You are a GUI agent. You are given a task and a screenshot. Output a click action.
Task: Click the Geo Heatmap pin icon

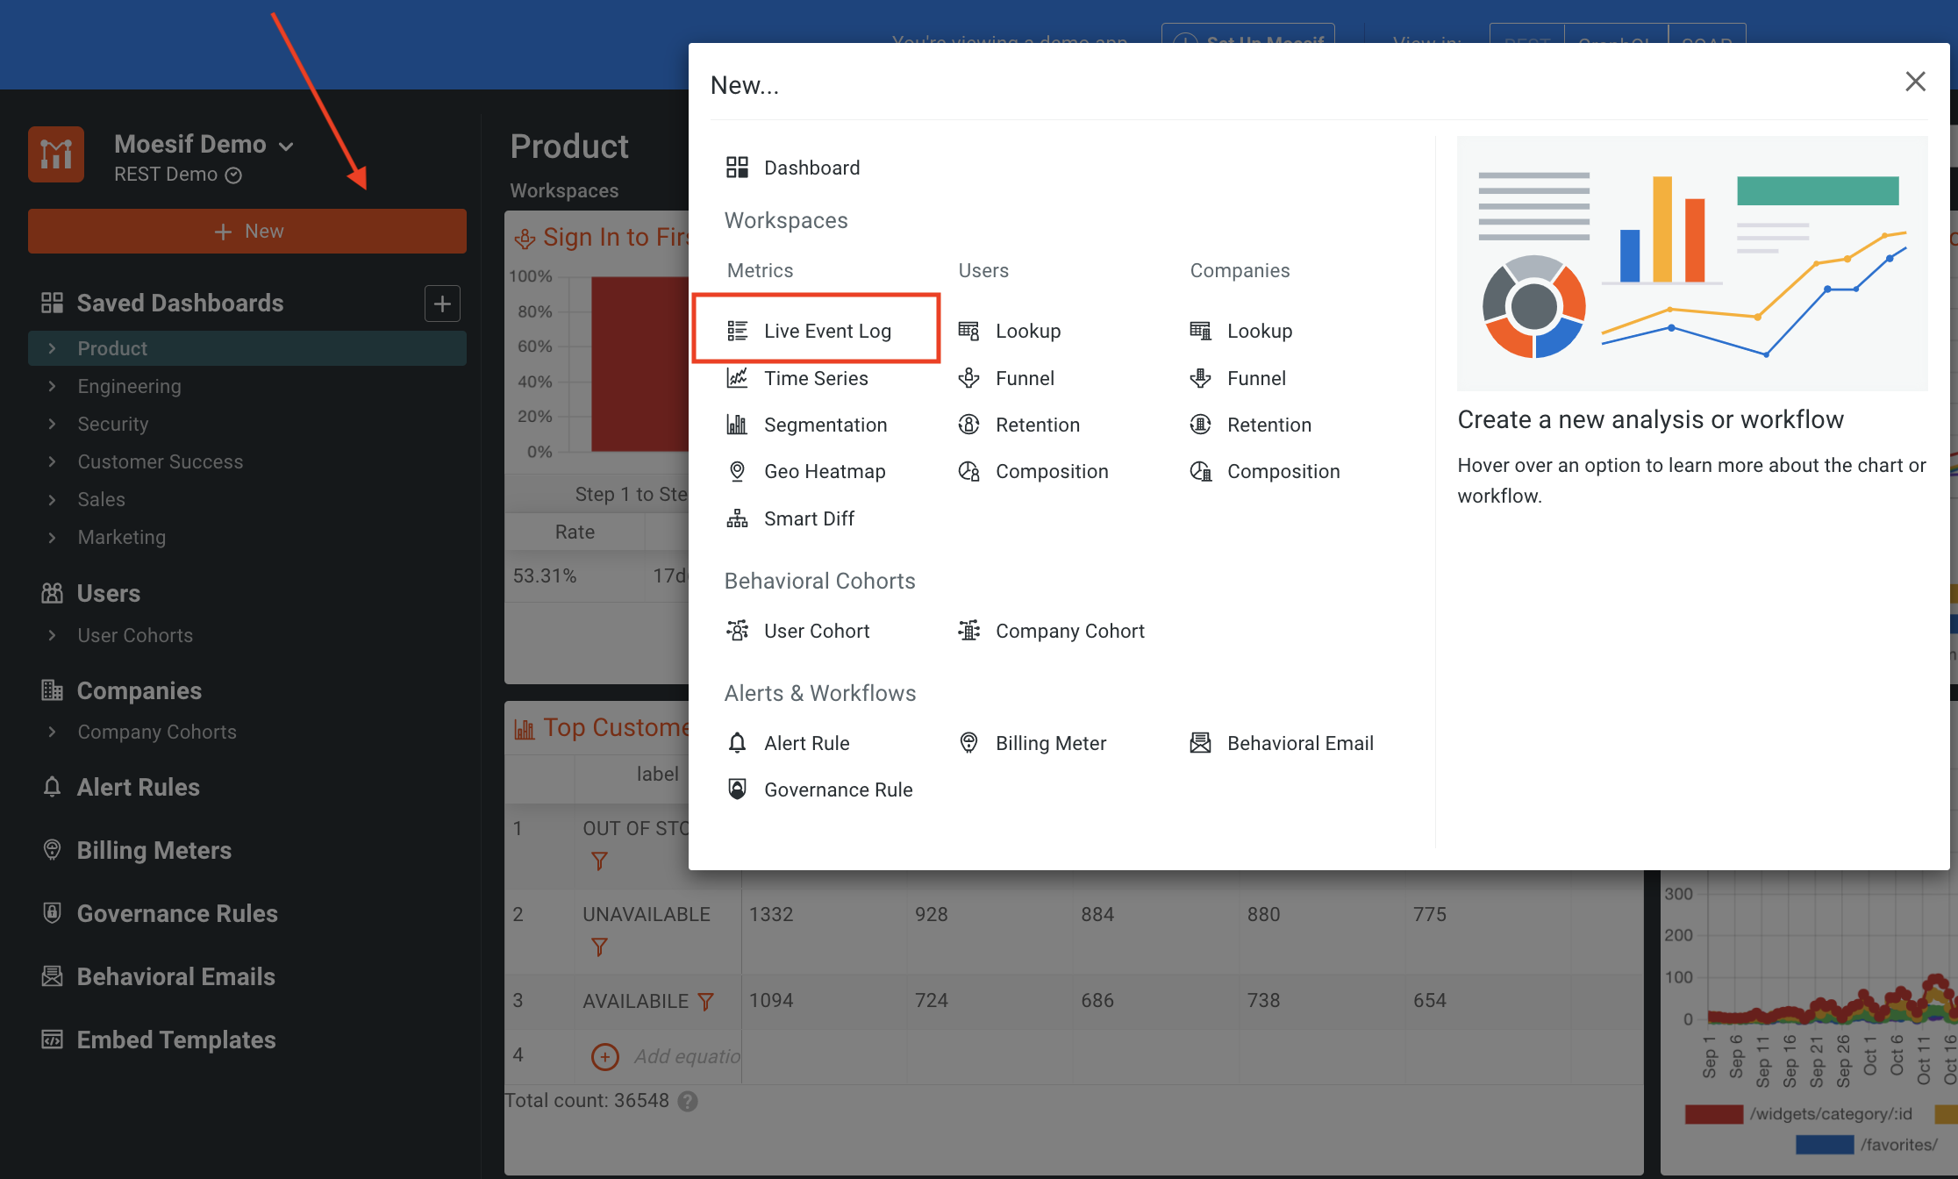737,472
